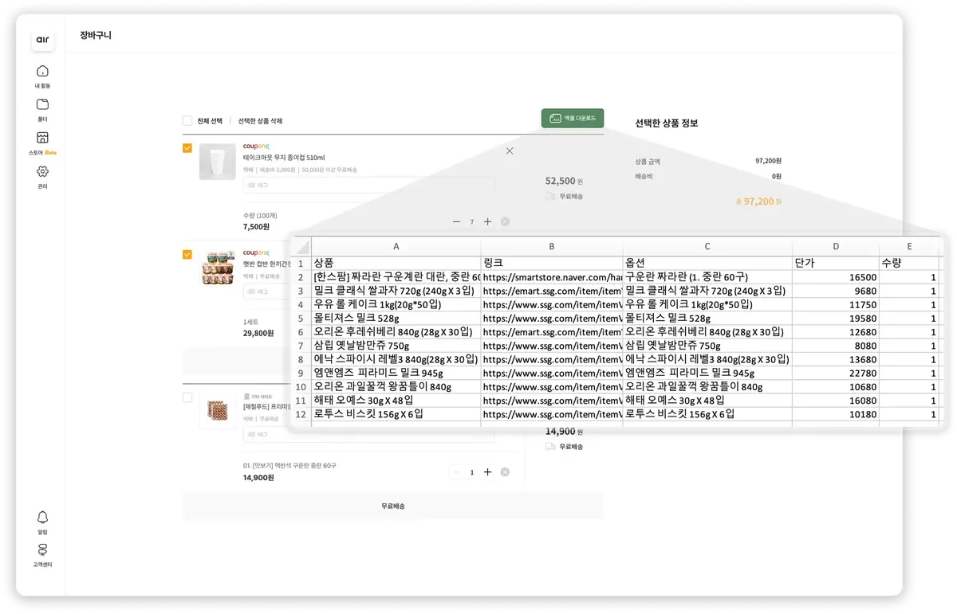Click quantity value 7 for the 종이컵 item

(472, 222)
